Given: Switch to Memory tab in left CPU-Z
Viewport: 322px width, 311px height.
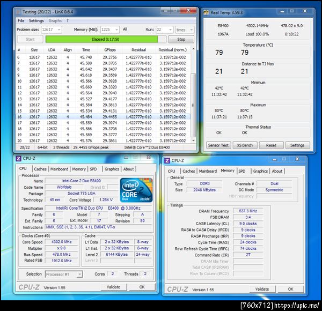Looking at the screenshot, I should coord(79,169).
